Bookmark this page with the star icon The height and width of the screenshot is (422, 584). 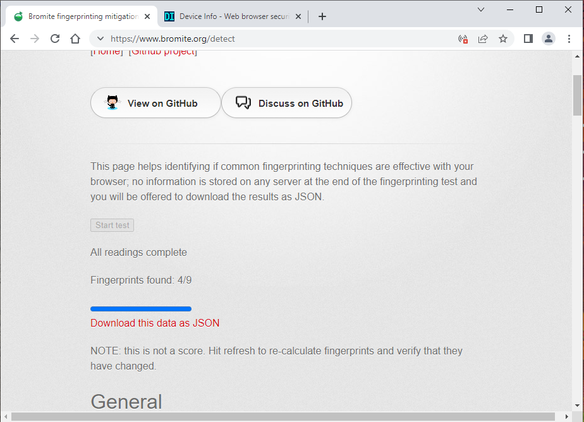point(503,39)
